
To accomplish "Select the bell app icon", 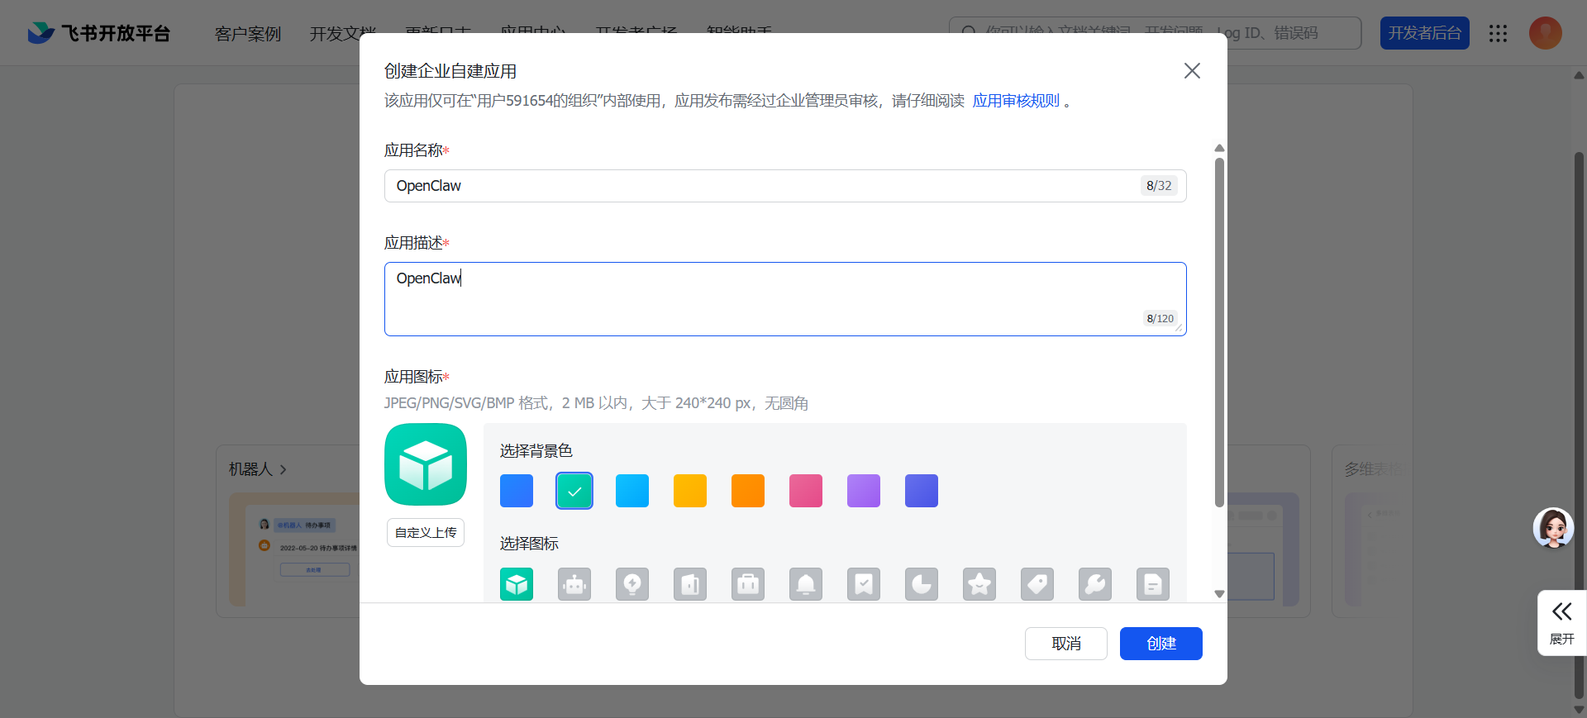I will coord(806,584).
